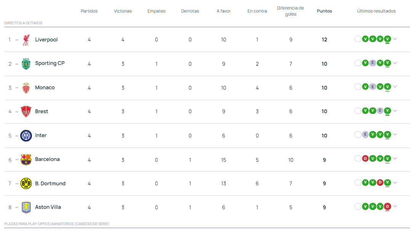Sort by the Puntos column header
The width and height of the screenshot is (410, 232).
tap(324, 11)
